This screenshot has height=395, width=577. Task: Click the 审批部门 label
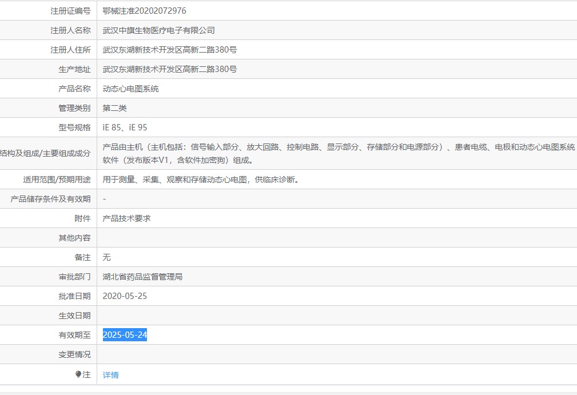click(x=74, y=277)
